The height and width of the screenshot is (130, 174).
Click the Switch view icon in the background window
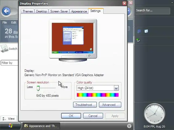point(4,48)
